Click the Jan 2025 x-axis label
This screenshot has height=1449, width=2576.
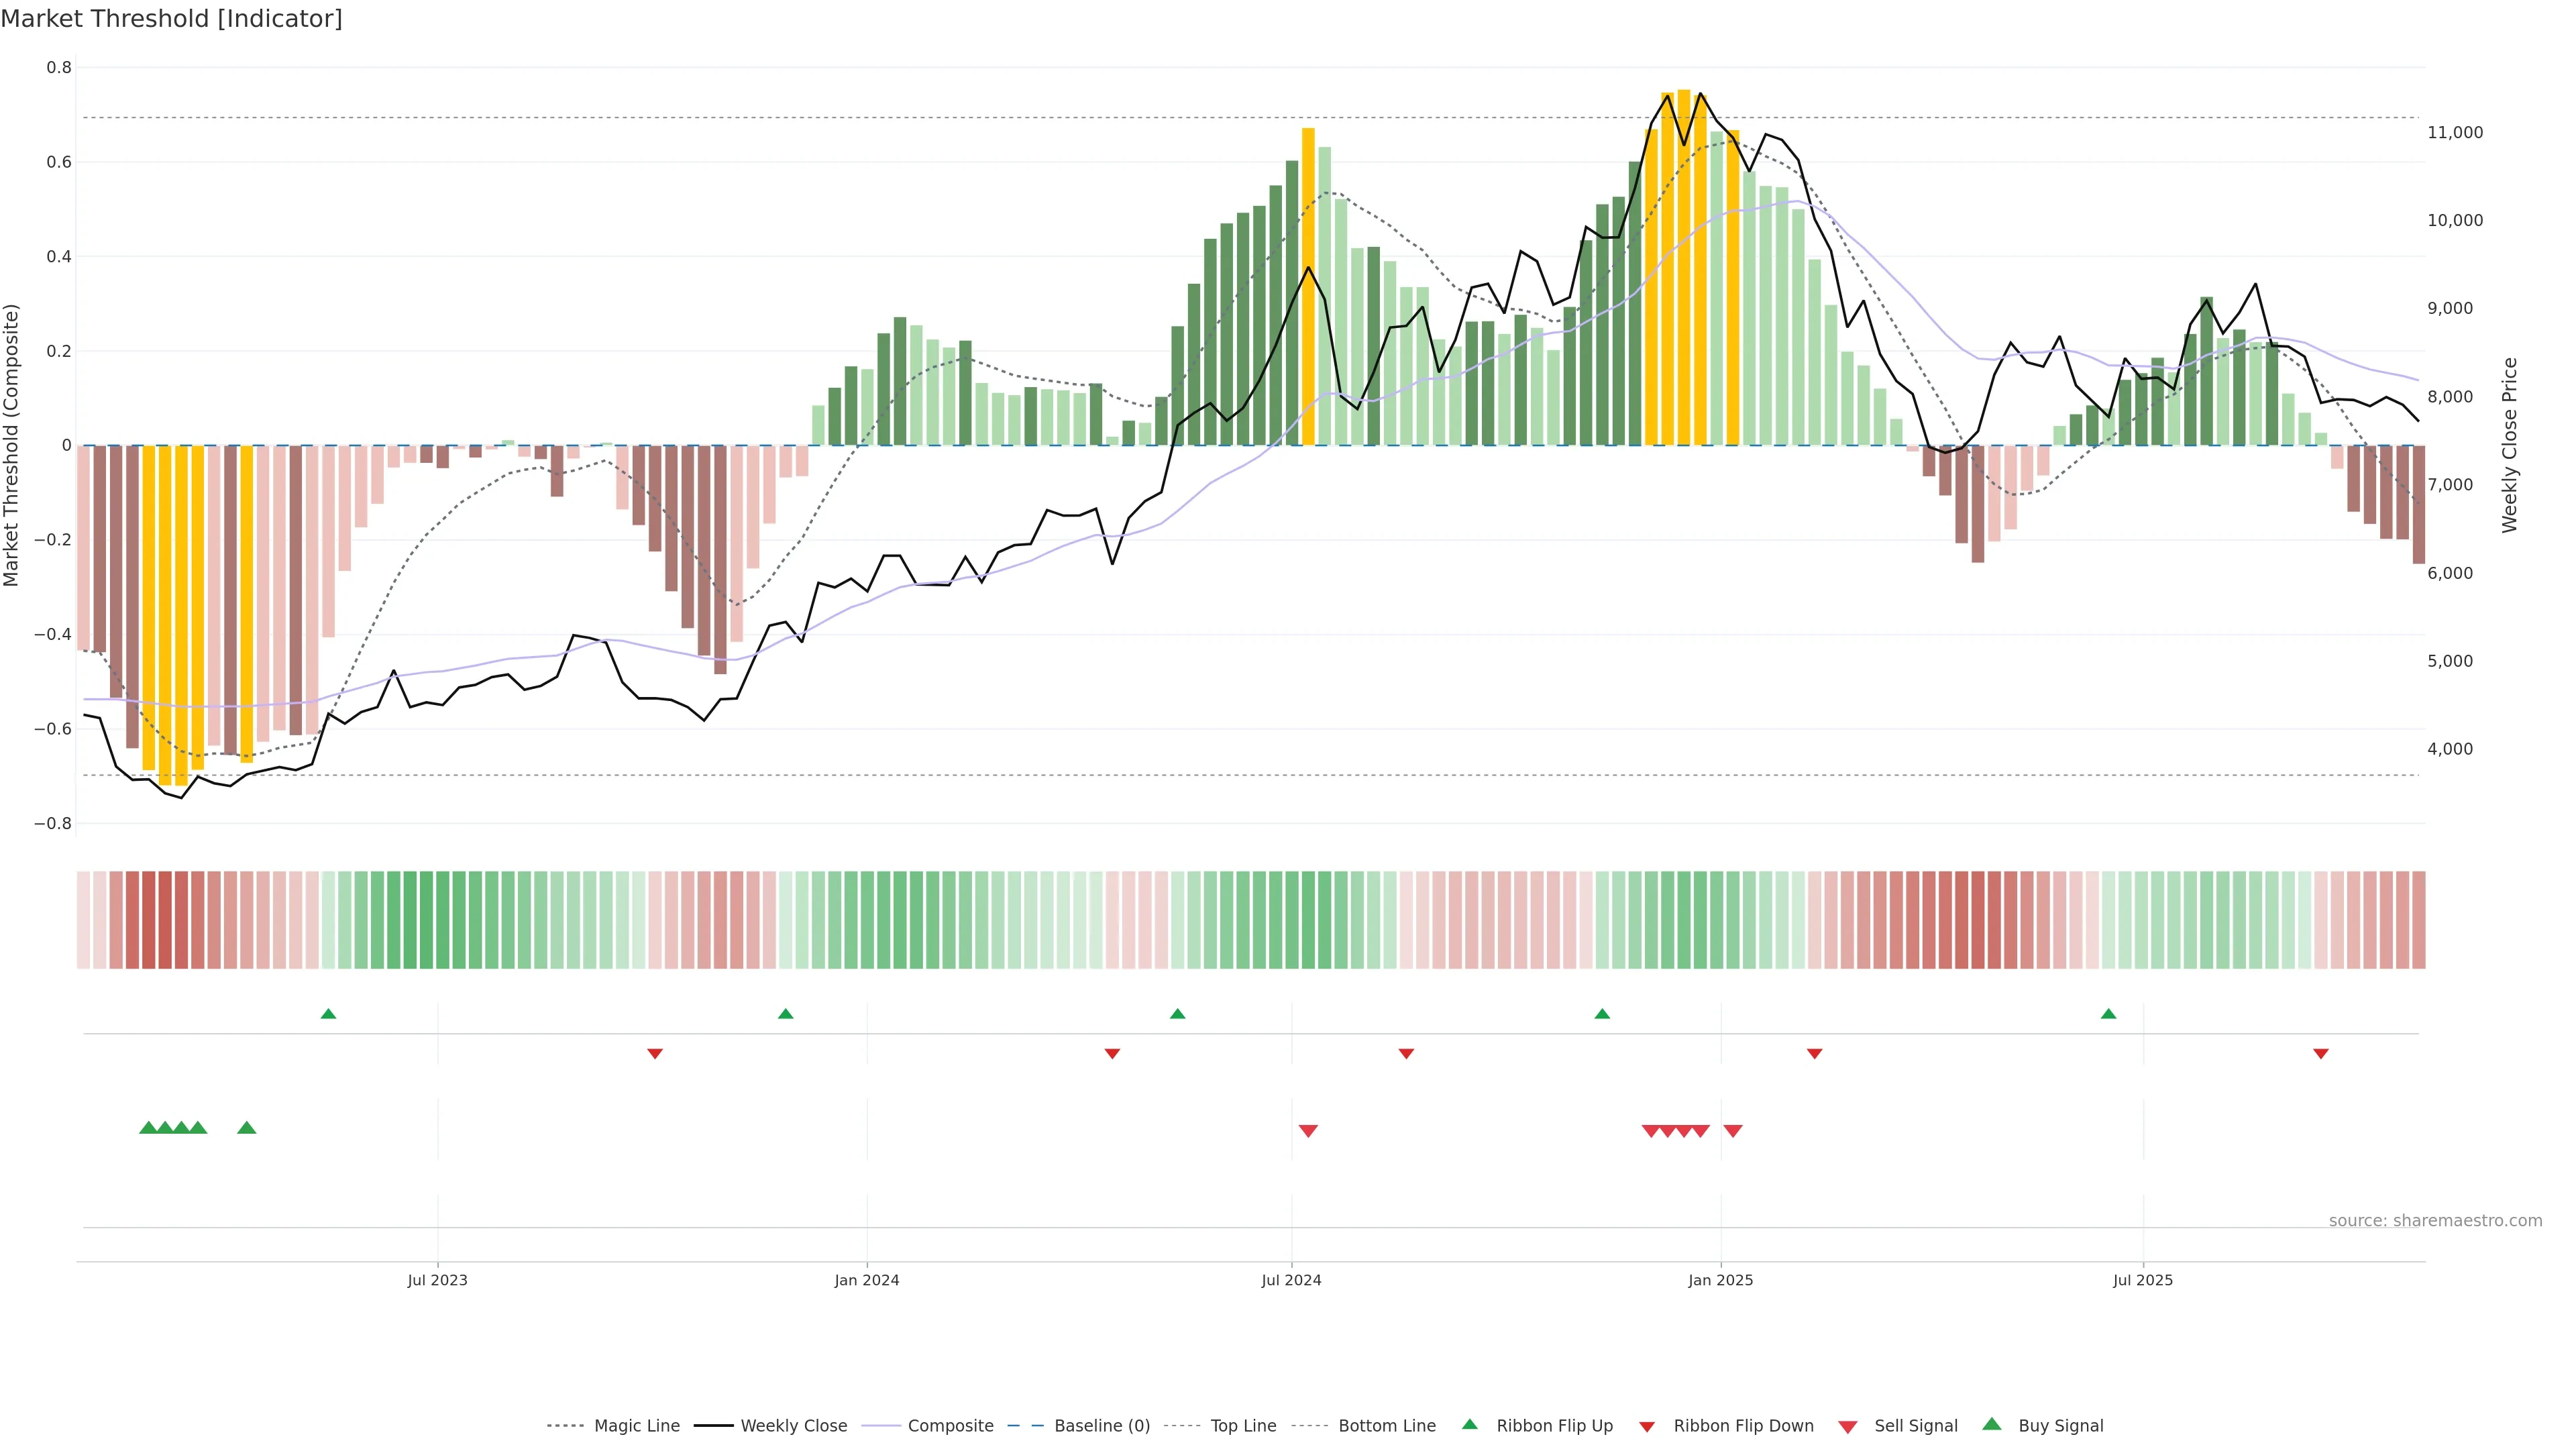point(1720,1280)
